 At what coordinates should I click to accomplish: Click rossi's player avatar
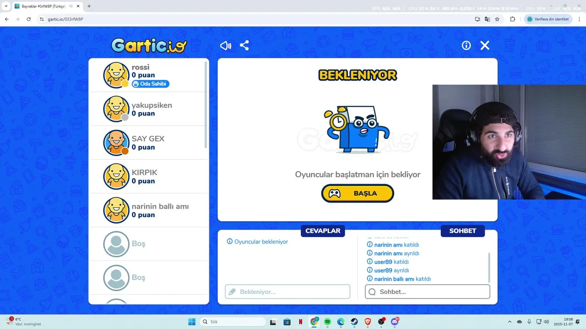pyautogui.click(x=116, y=75)
